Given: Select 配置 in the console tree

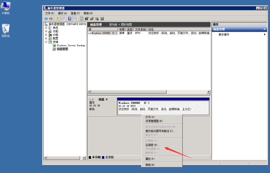Looking at the screenshot, I should point(55,38).
